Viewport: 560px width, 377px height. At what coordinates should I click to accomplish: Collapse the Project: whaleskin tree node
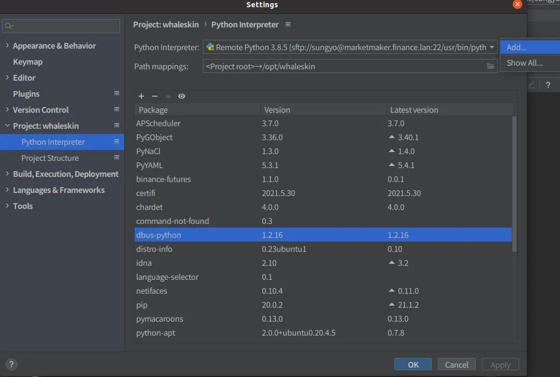[7, 126]
